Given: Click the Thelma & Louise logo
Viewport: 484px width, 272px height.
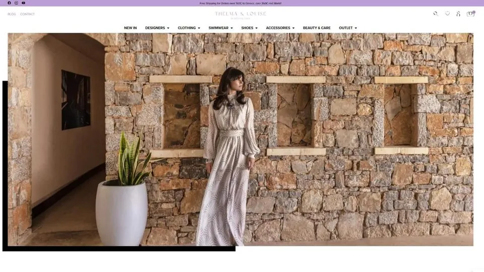Looking at the screenshot, I should point(240,15).
